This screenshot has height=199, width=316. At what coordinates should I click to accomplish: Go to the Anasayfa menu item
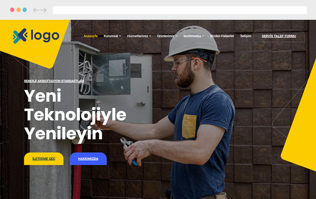click(90, 36)
